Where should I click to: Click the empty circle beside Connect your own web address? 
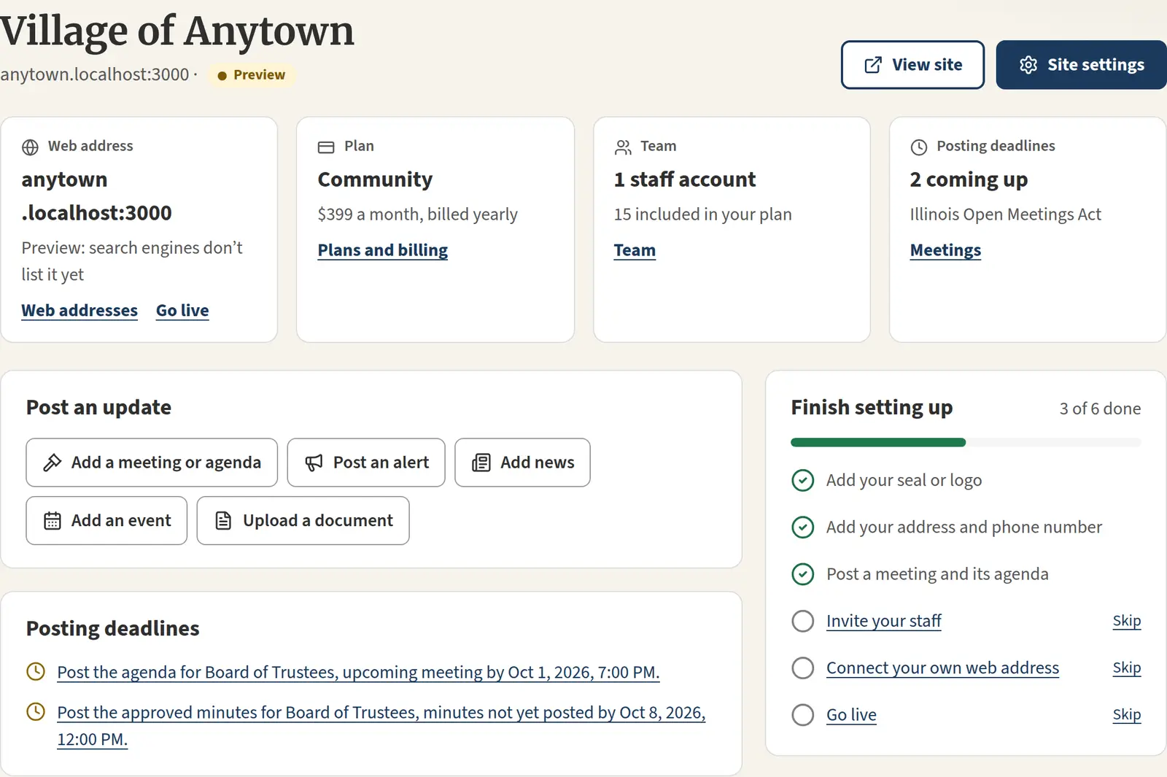pyautogui.click(x=803, y=668)
